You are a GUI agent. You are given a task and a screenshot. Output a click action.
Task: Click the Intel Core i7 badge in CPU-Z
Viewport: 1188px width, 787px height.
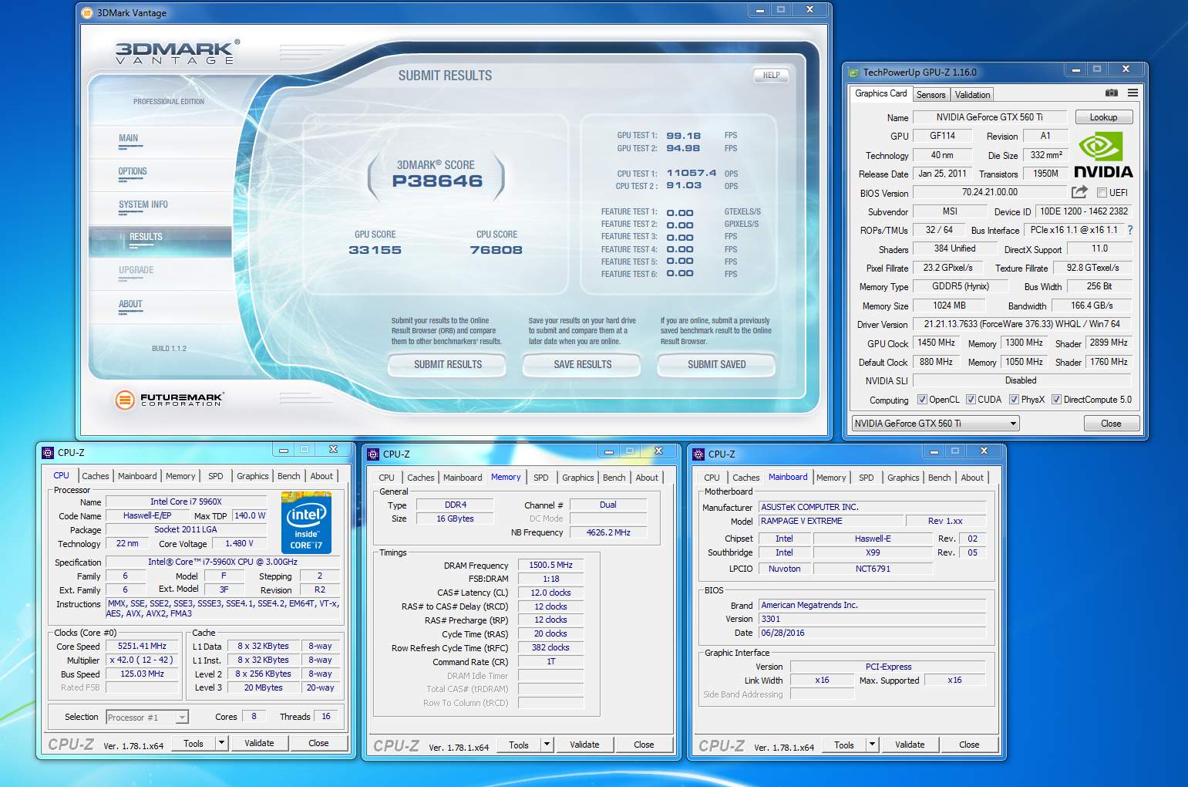tap(307, 522)
